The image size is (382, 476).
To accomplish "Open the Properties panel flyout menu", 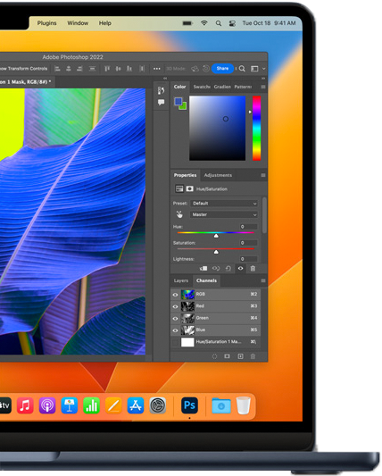I will pyautogui.click(x=263, y=175).
